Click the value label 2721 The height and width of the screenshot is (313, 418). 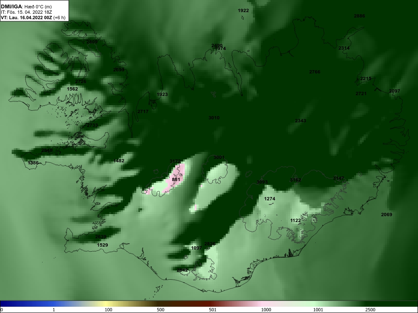click(x=361, y=93)
